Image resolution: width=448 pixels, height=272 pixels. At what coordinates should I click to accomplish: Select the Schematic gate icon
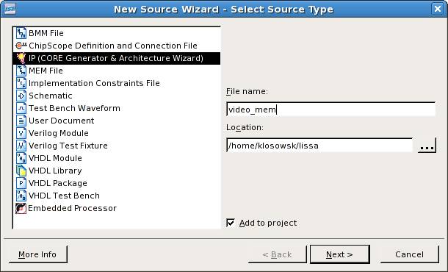point(21,96)
